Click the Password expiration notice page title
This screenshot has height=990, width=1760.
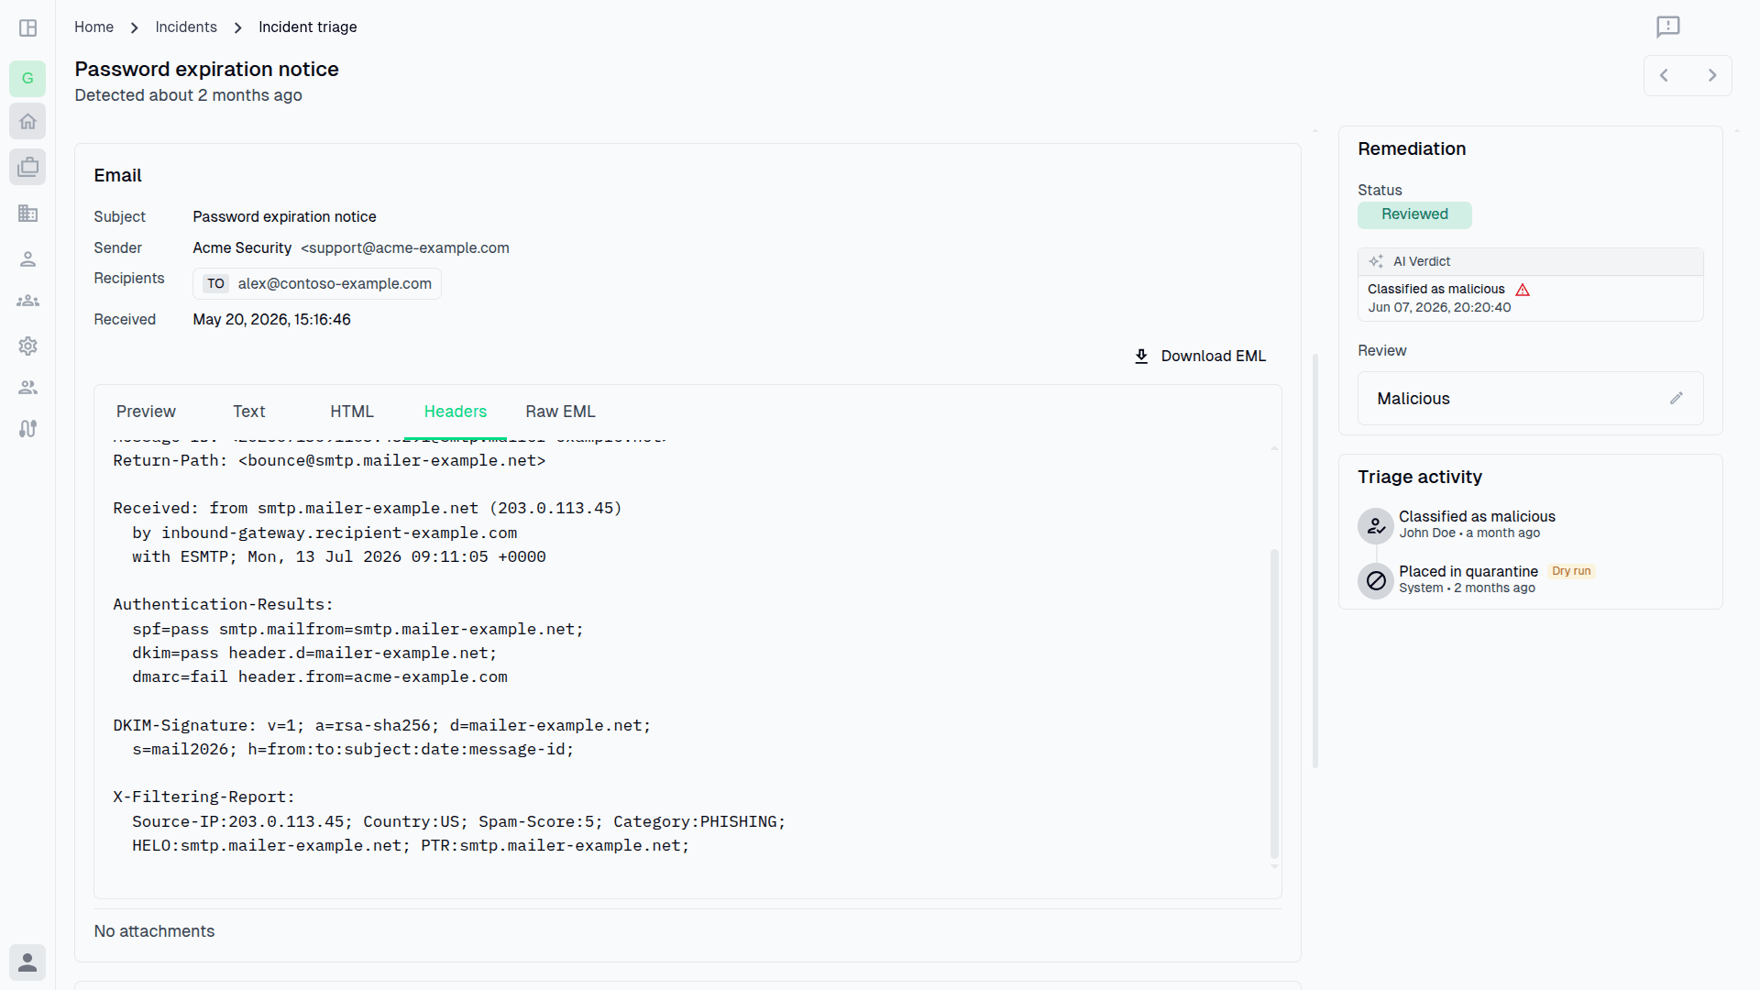point(206,69)
